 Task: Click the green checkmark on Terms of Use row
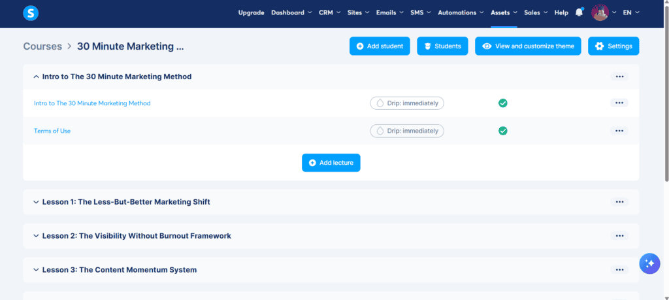tap(503, 131)
